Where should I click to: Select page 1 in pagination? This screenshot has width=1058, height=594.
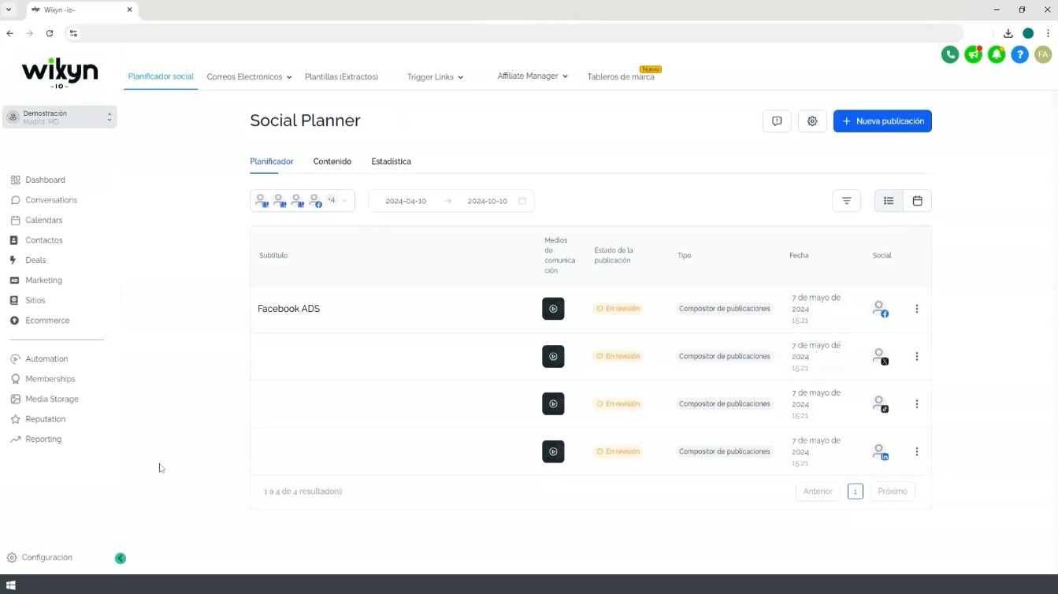[856, 492]
